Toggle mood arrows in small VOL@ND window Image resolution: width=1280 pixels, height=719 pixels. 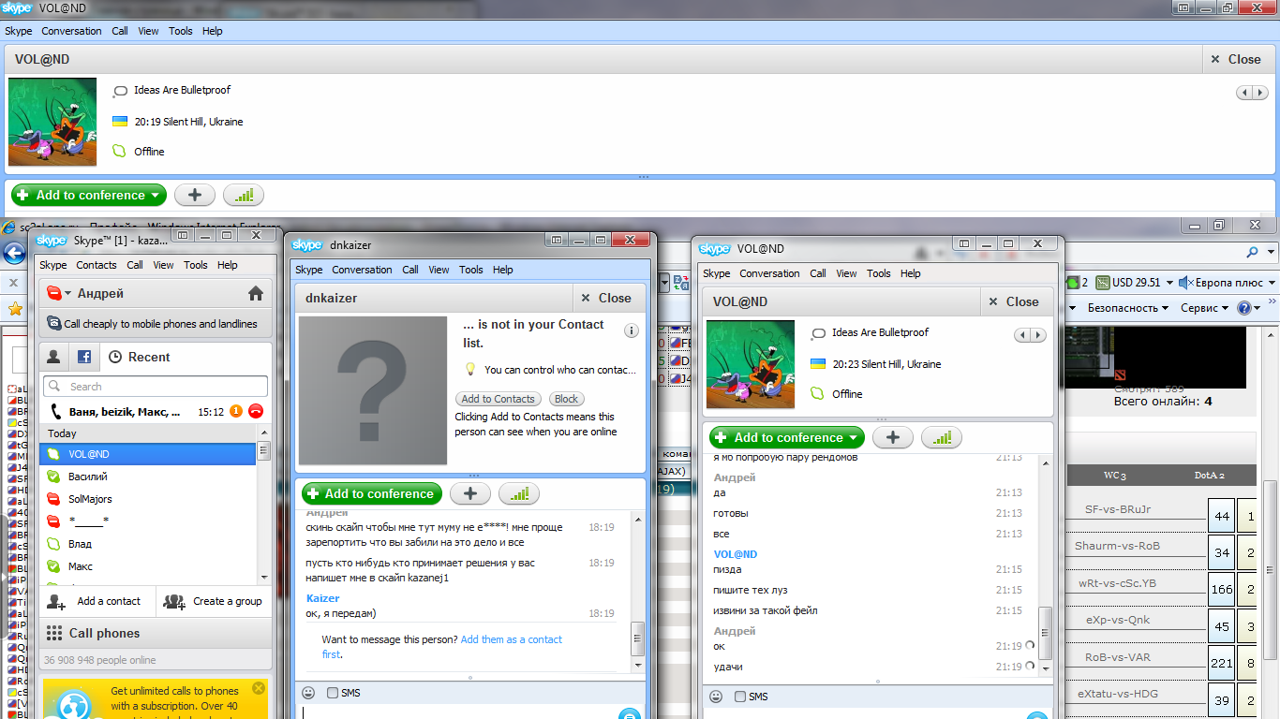[x=1030, y=335]
